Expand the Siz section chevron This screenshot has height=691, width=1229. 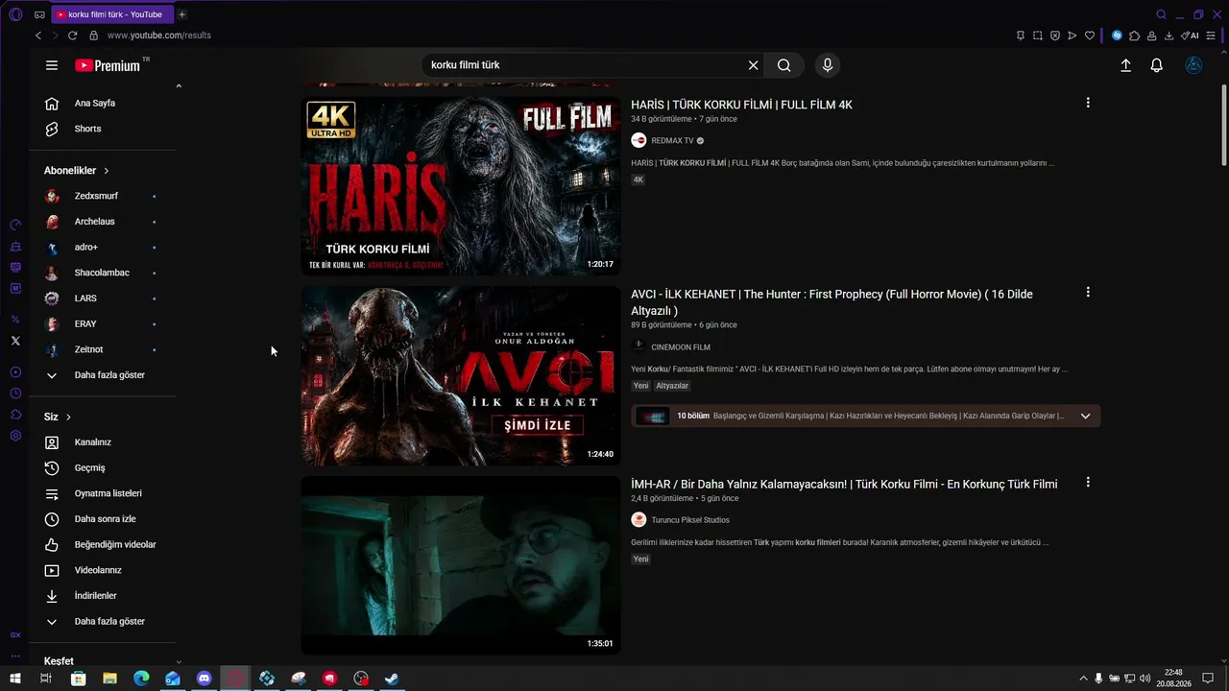68,417
